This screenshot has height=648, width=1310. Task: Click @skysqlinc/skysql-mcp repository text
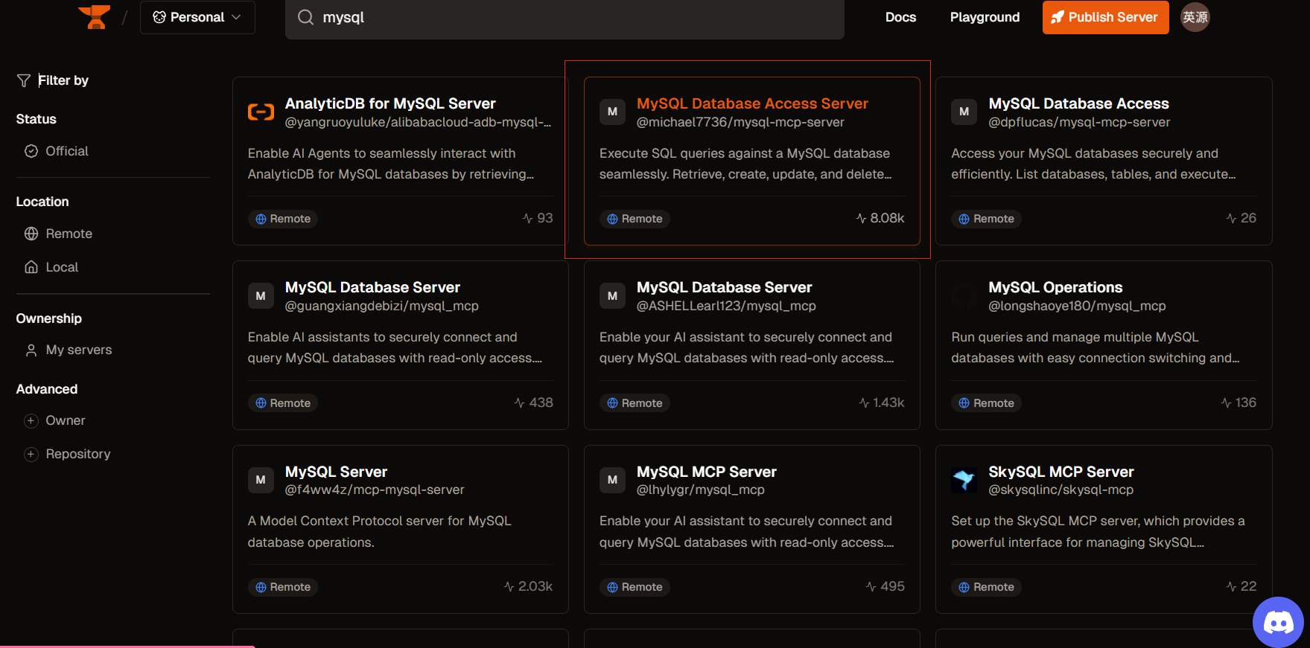(x=1061, y=490)
